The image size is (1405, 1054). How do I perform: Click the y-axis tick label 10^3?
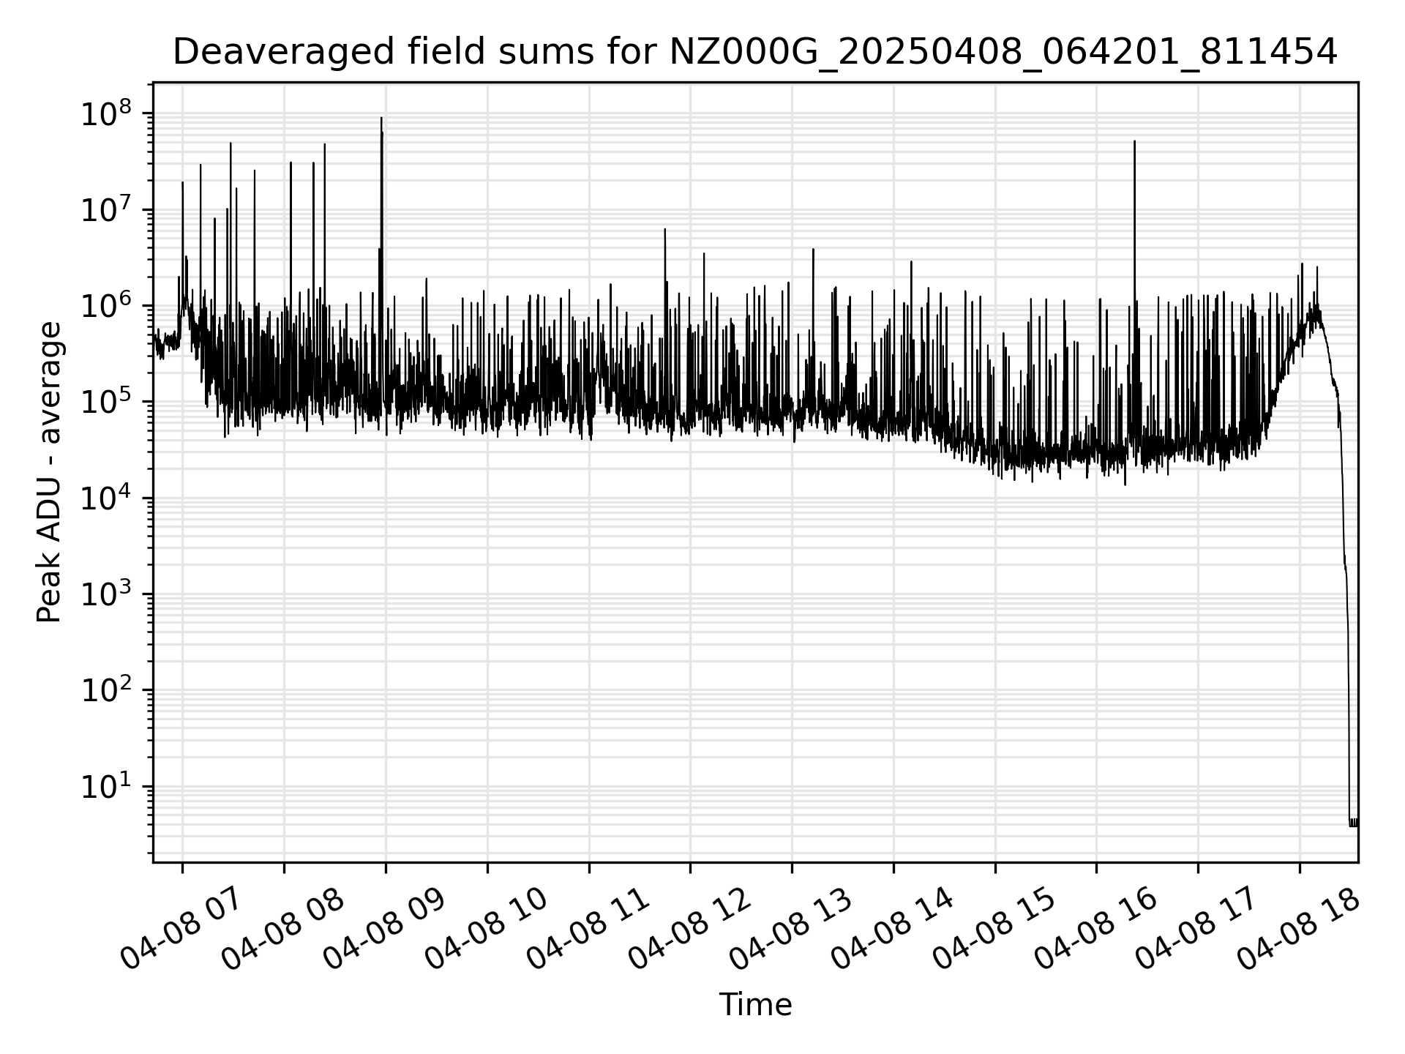106,595
